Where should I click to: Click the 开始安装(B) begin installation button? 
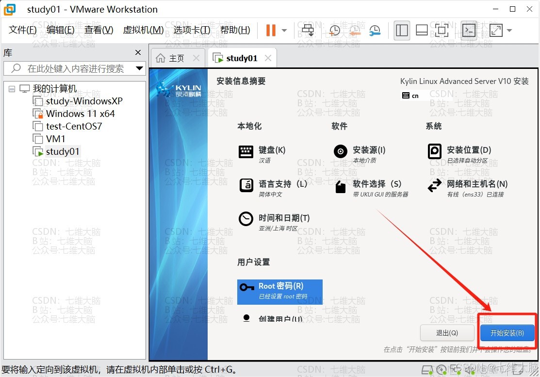click(507, 333)
